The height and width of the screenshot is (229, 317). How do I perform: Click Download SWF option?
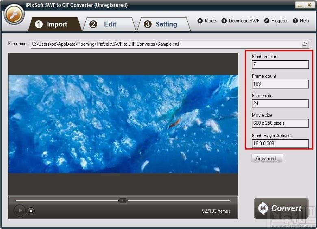click(240, 21)
